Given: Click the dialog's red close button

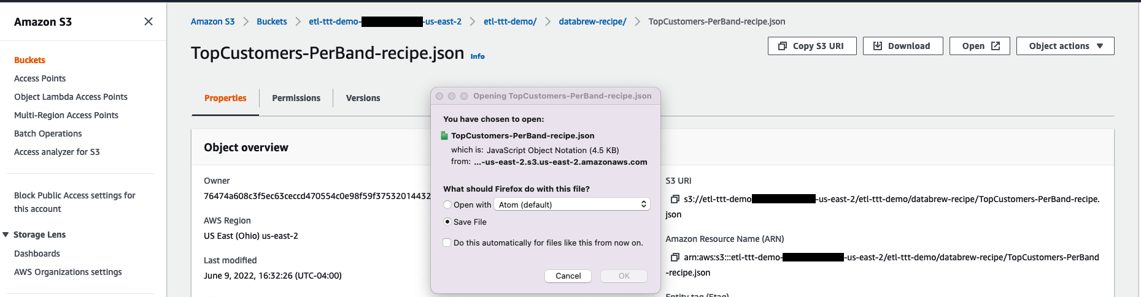Looking at the screenshot, I should click(x=439, y=96).
